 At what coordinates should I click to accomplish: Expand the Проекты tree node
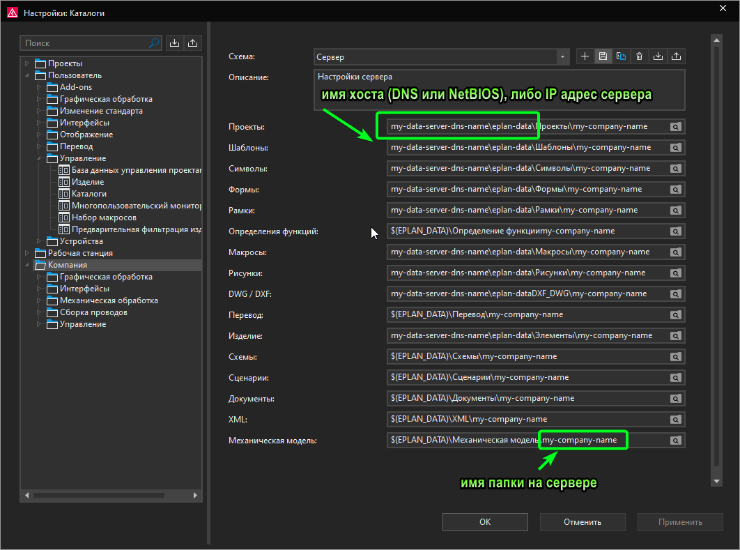27,63
